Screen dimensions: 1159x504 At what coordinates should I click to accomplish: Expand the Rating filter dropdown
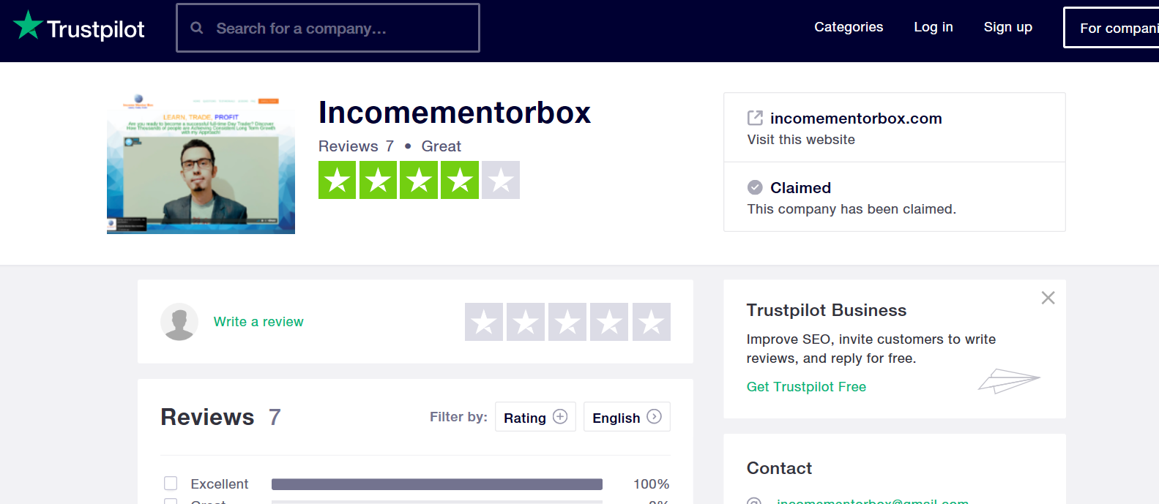coord(535,417)
